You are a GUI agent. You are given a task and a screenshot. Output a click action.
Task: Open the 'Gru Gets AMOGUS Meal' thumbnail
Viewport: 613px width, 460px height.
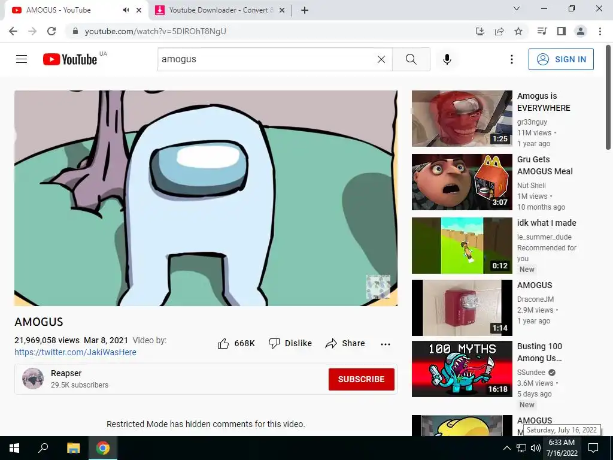pyautogui.click(x=462, y=182)
